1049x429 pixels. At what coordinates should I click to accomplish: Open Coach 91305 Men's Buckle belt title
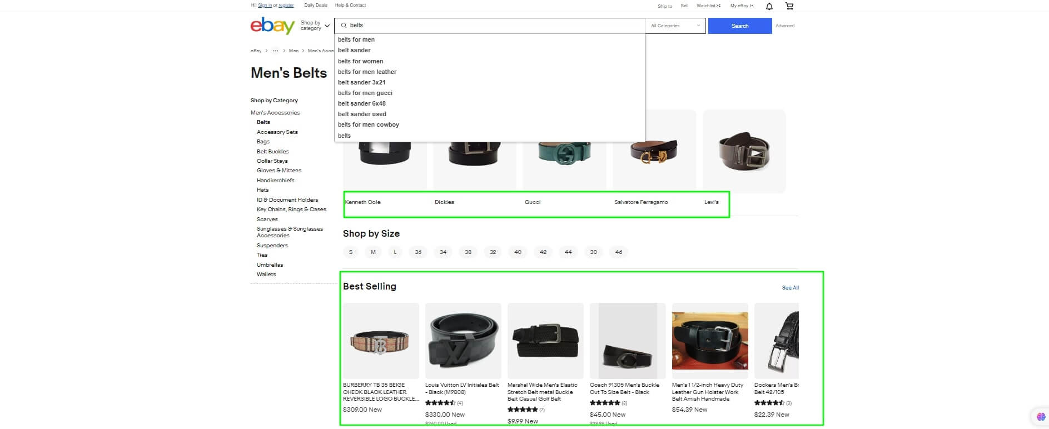(624, 388)
